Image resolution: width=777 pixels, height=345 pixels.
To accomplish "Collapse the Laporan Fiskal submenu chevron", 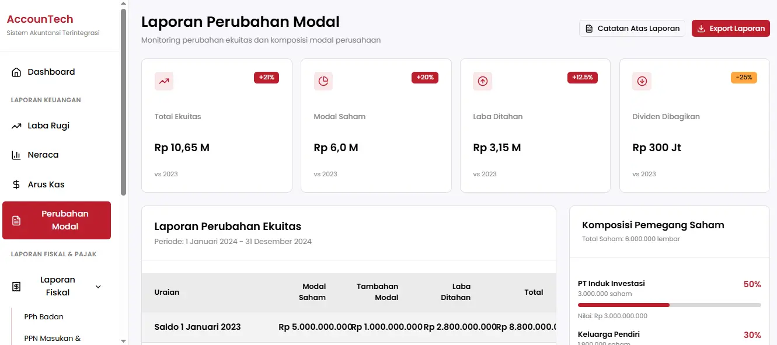I will click(x=97, y=287).
